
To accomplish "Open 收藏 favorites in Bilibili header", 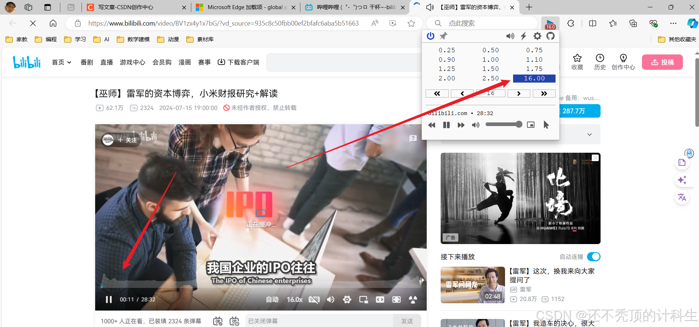I will click(577, 62).
